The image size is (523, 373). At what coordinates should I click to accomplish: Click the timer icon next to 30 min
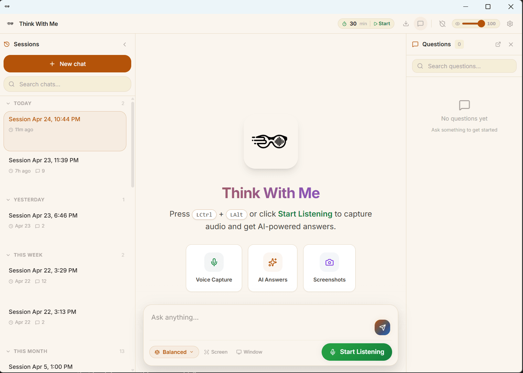pyautogui.click(x=345, y=24)
